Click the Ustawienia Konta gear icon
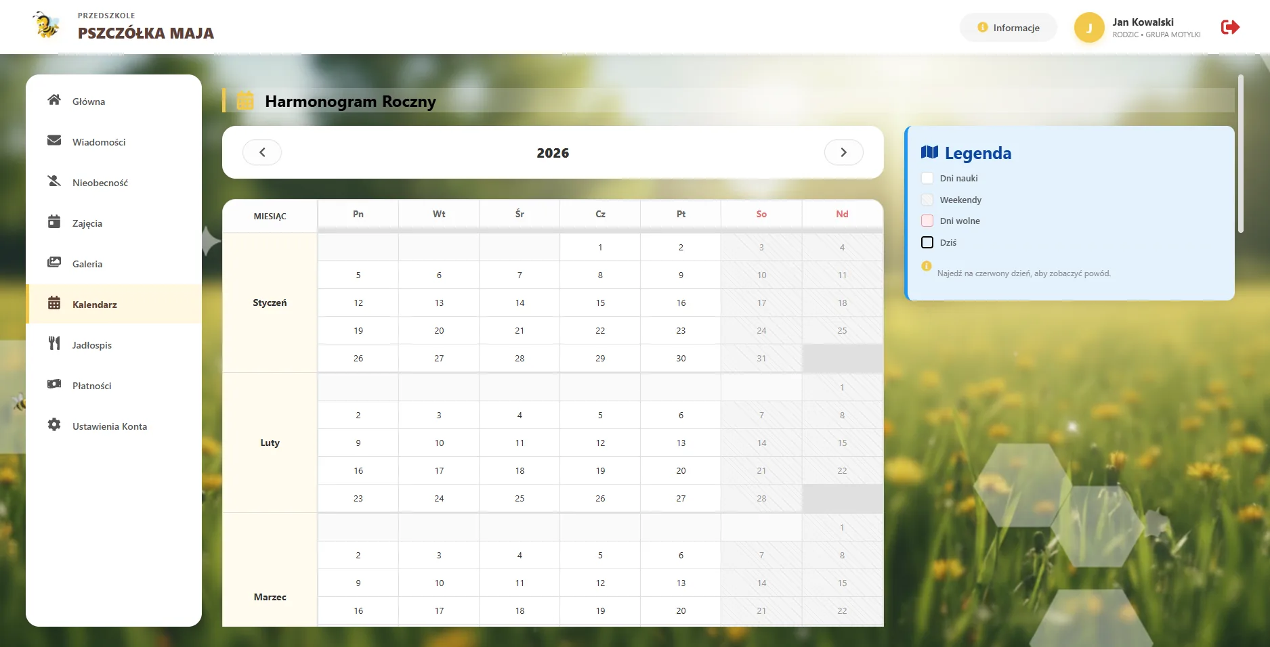Image resolution: width=1270 pixels, height=647 pixels. pyautogui.click(x=54, y=425)
